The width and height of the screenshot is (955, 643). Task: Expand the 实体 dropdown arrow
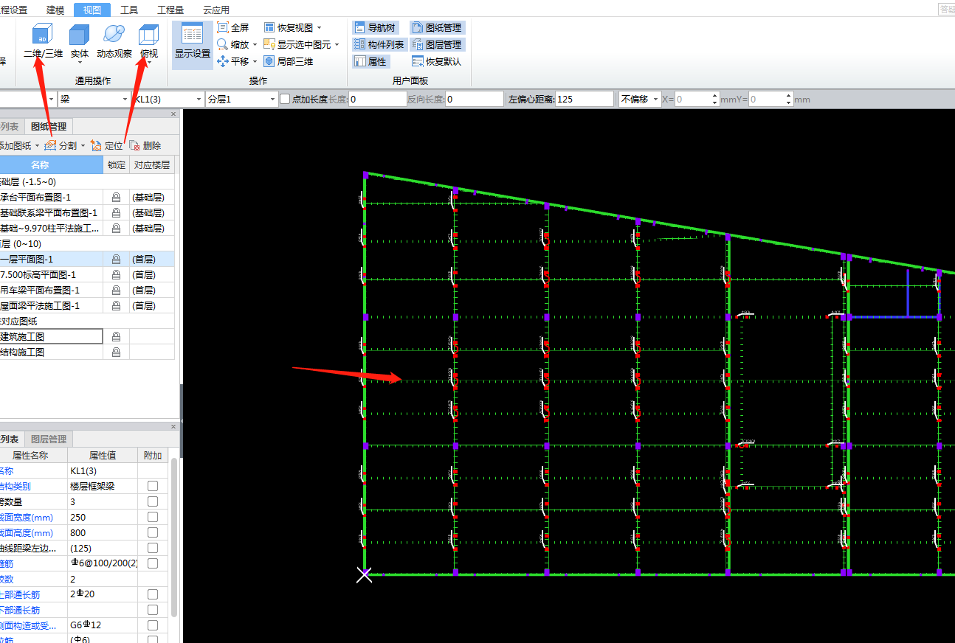coord(80,63)
